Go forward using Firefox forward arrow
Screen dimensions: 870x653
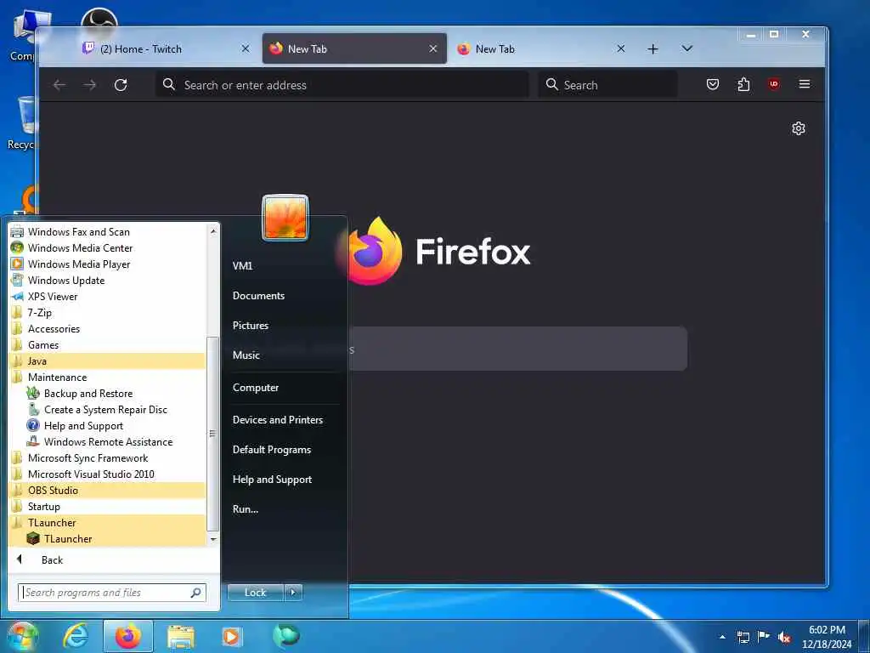90,85
